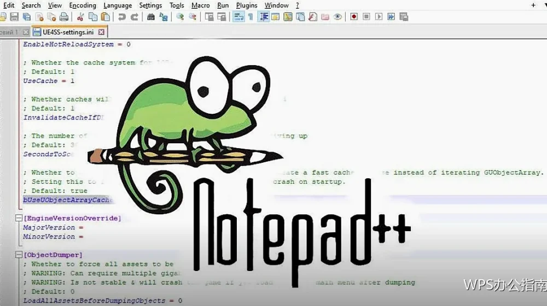Click the Paste clipboard icon
This screenshot has width=547, height=306.
pos(106,17)
